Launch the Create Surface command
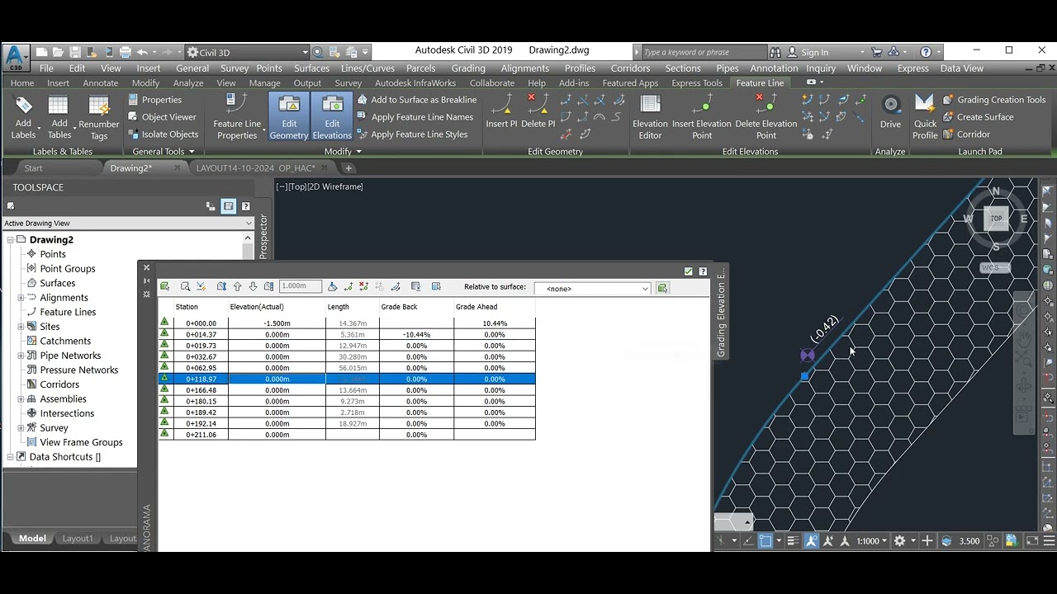Screen dimensions: 1057x594 pos(978,117)
